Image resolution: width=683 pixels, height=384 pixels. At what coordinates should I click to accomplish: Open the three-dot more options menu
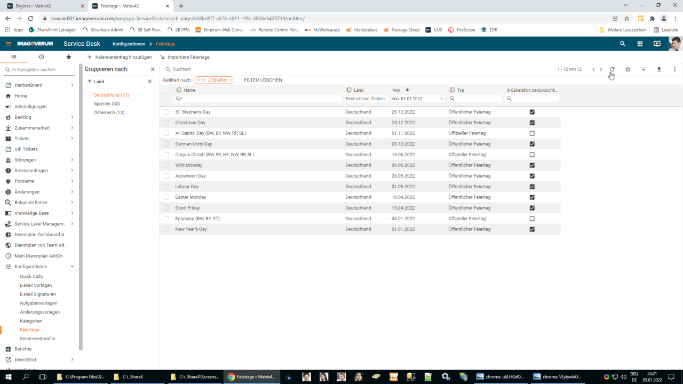[x=674, y=69]
